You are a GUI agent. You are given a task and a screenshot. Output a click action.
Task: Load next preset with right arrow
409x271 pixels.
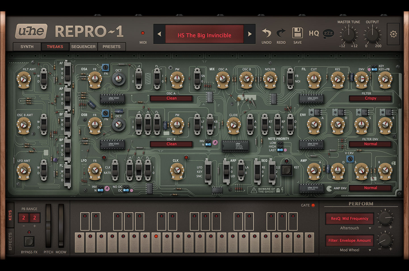click(x=250, y=34)
